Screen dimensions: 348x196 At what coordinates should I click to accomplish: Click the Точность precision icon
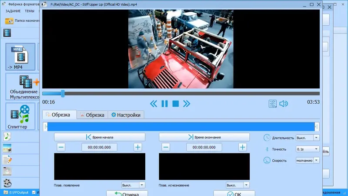click(x=267, y=149)
